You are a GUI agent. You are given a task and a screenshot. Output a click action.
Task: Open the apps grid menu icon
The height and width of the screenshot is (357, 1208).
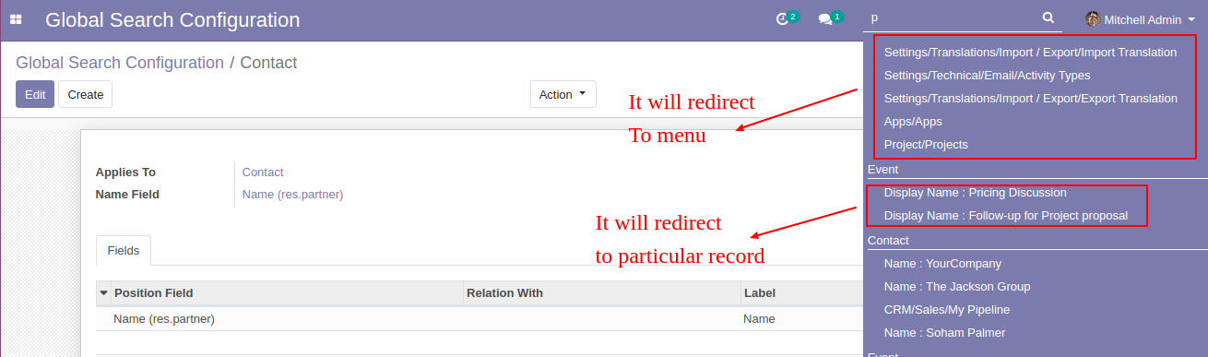click(16, 19)
